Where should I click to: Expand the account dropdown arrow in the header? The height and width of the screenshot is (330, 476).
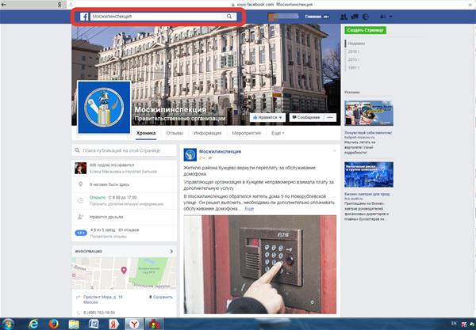390,17
